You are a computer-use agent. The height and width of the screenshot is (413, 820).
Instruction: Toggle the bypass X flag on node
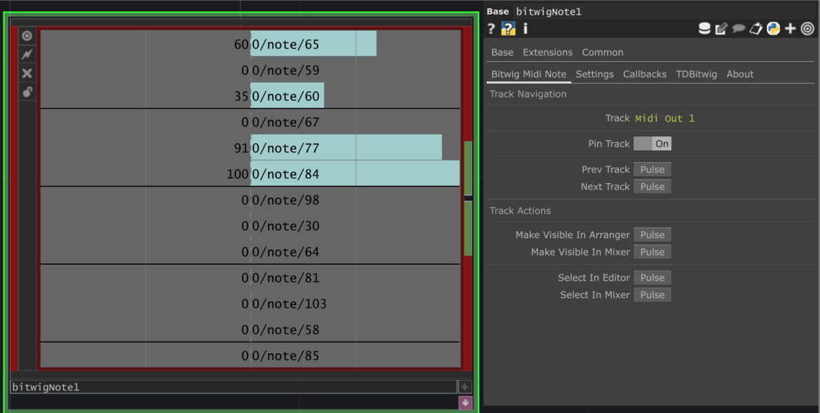tap(27, 73)
